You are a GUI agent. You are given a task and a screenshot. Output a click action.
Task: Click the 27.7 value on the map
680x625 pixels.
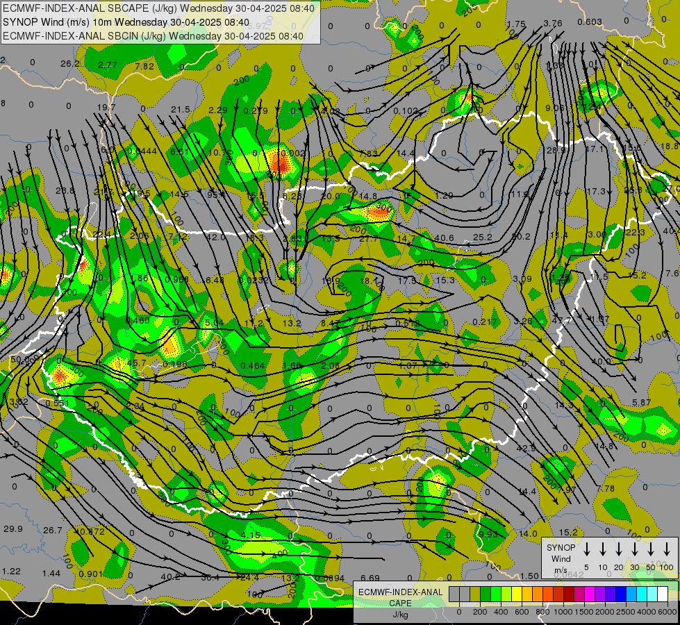pyautogui.click(x=369, y=239)
